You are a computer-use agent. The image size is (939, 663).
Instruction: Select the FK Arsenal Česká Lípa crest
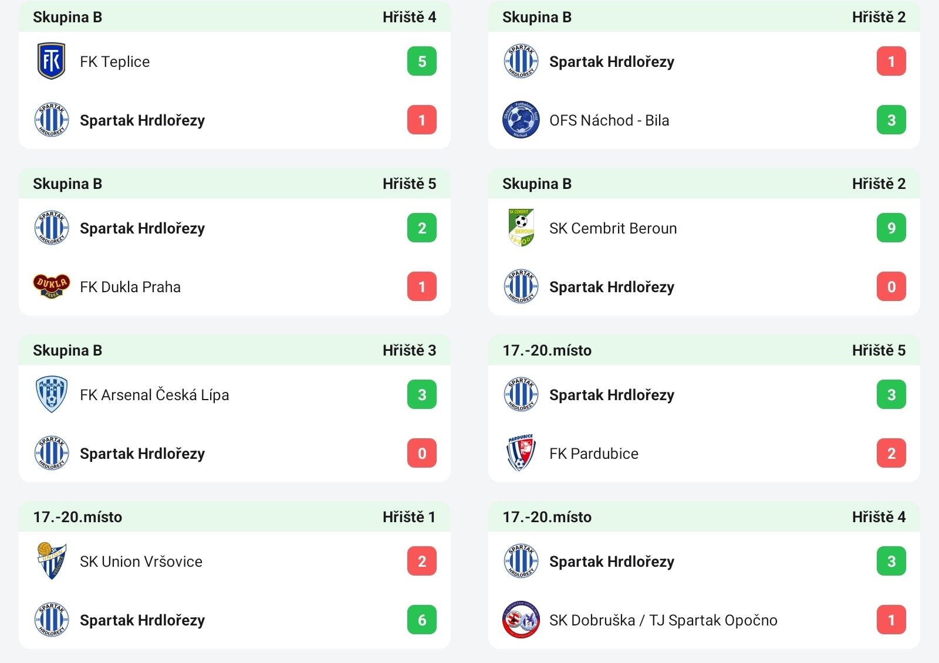coord(52,394)
